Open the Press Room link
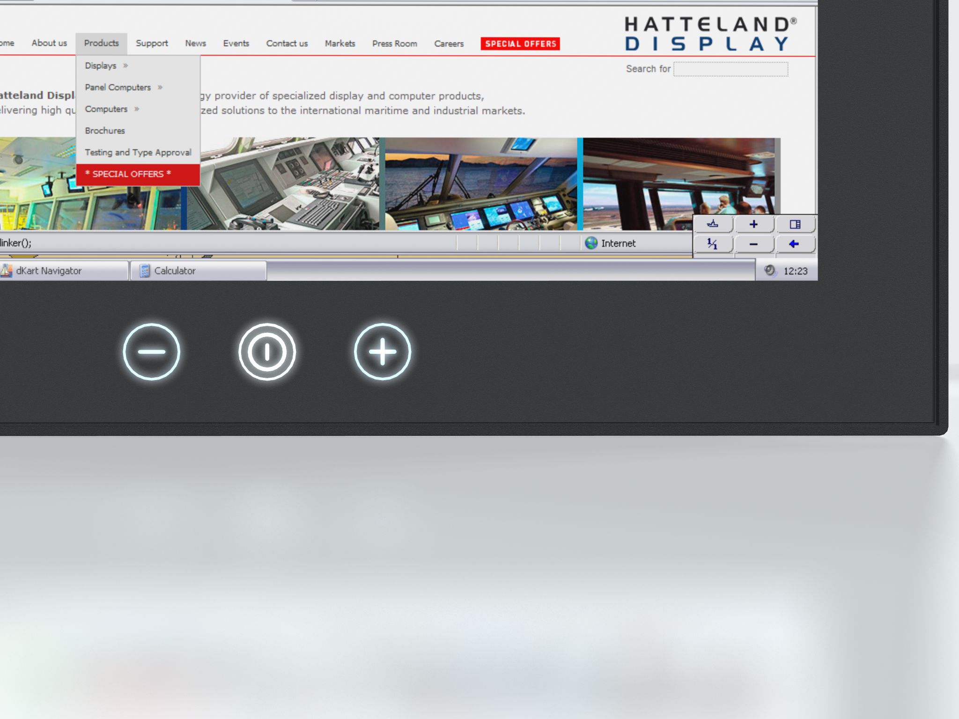The width and height of the screenshot is (959, 719). tap(394, 44)
